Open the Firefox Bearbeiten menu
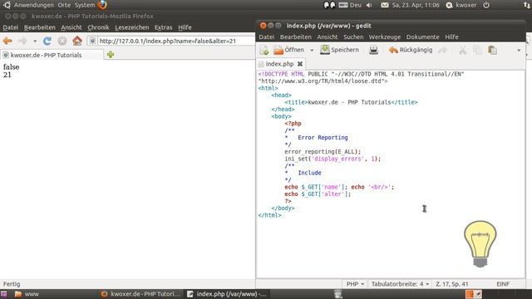This screenshot has width=532, height=299. (39, 27)
